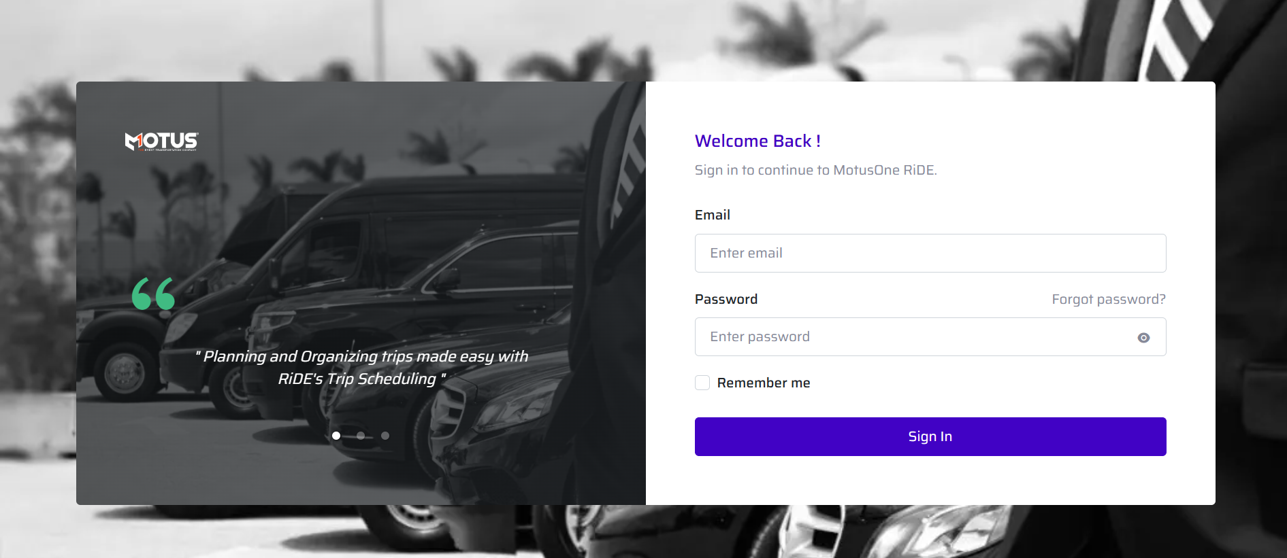Viewport: 1287px width, 558px height.
Task: Click the Remember me label text
Action: click(x=764, y=383)
